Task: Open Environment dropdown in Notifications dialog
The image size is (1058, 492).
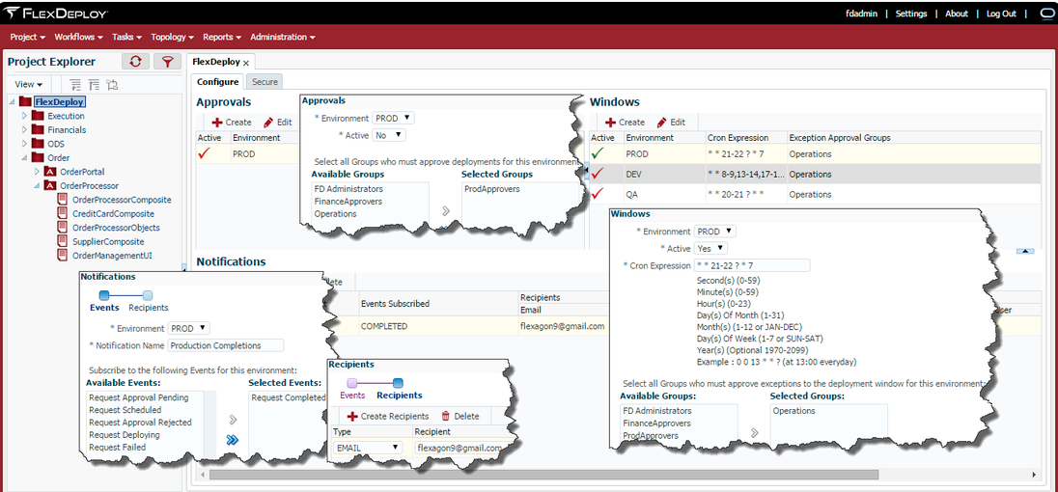Action: (189, 328)
